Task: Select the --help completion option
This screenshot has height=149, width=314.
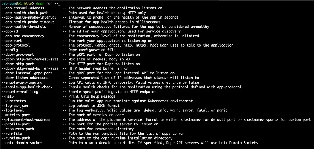Action: pyautogui.click(x=8, y=96)
